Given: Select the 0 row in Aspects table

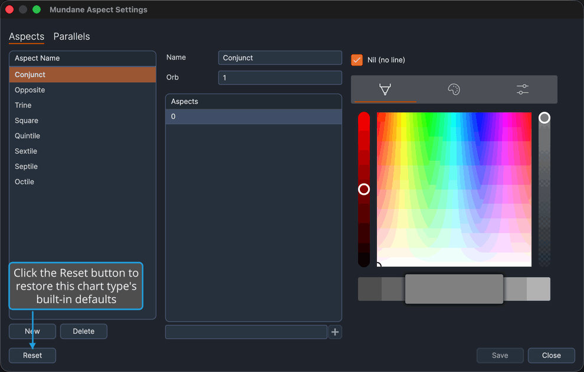Looking at the screenshot, I should [x=253, y=117].
